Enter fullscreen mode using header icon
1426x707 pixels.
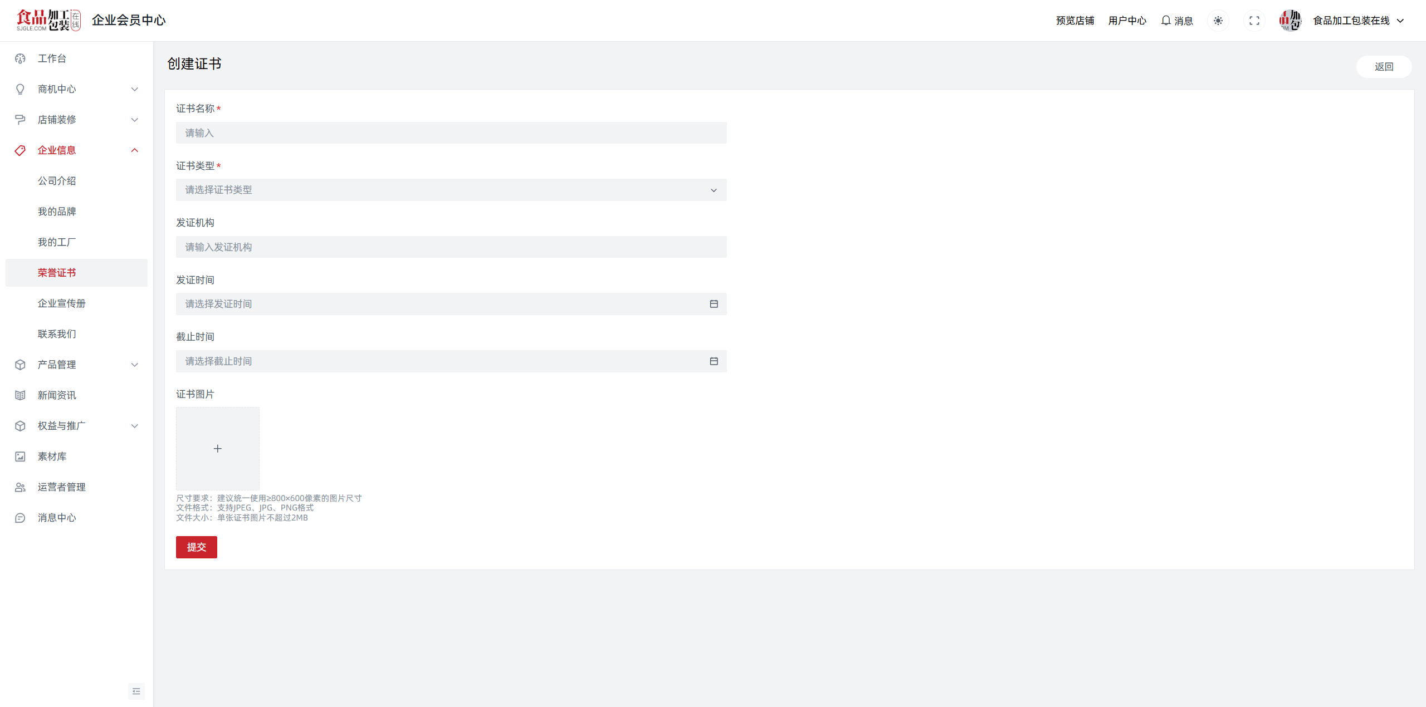(1254, 21)
